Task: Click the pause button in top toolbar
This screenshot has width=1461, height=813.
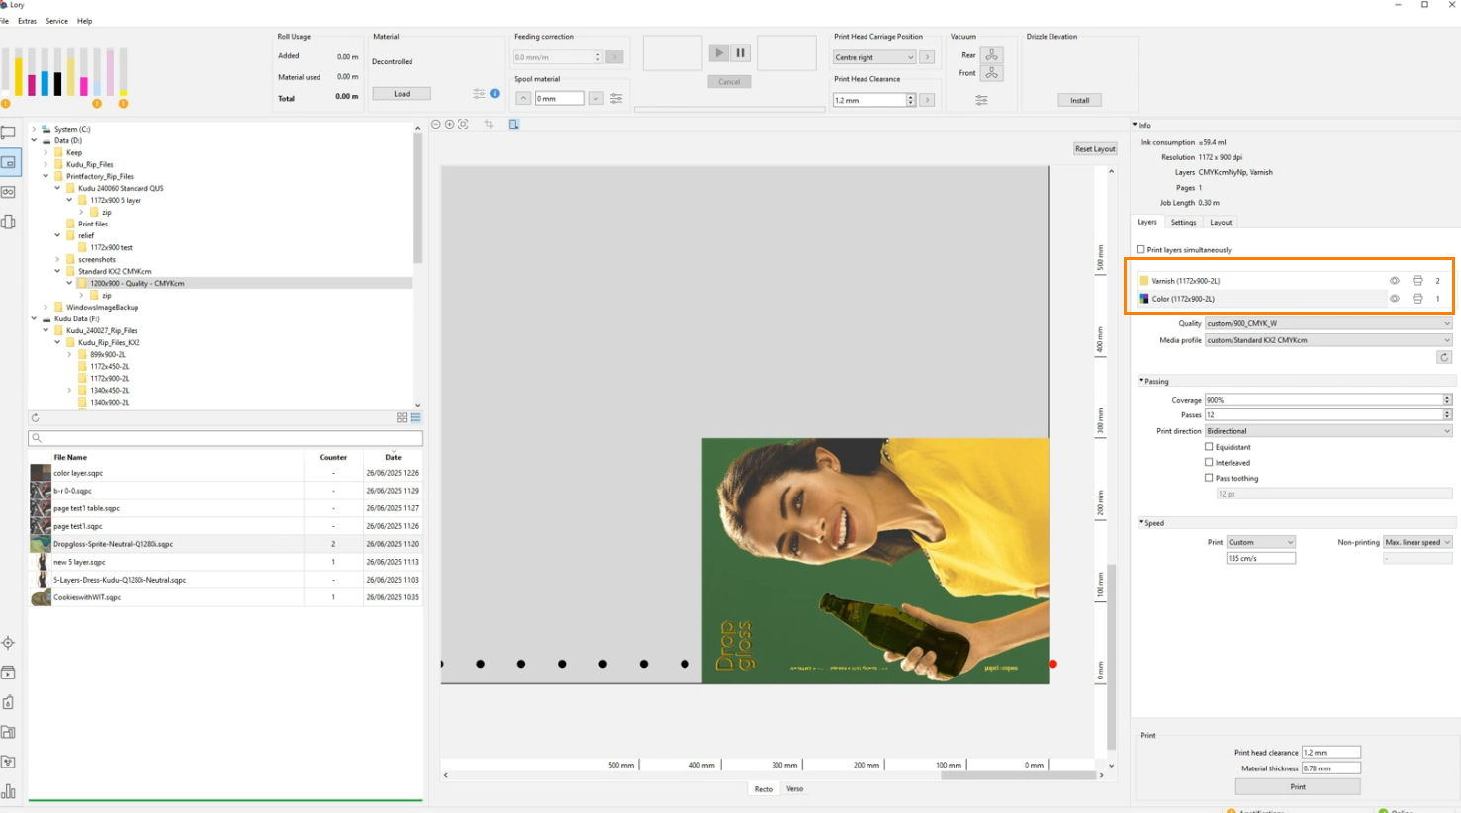Action: pos(740,53)
